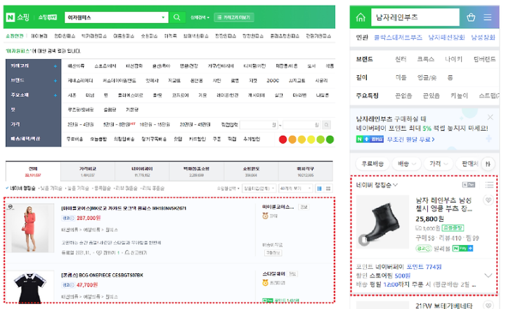Switch to the 쇼핑윈도 tab
The width and height of the screenshot is (506, 309).
coord(251,171)
